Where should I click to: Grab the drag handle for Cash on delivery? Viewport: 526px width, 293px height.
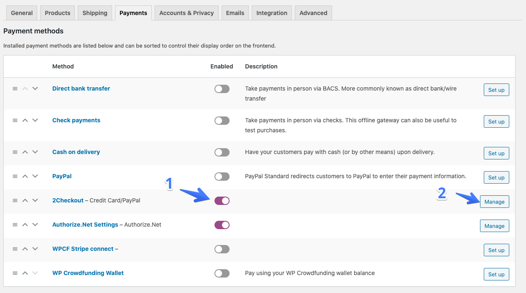(15, 152)
